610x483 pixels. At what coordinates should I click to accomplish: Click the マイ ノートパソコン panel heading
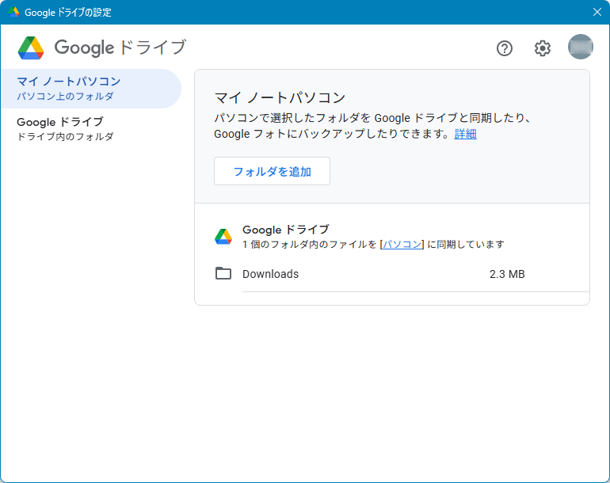(x=280, y=97)
